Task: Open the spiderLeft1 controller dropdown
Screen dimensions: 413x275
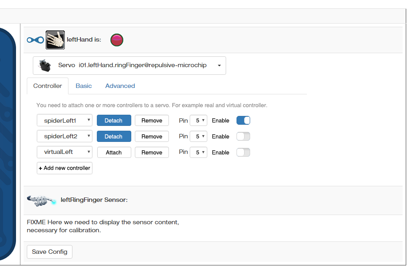Action: coord(64,120)
